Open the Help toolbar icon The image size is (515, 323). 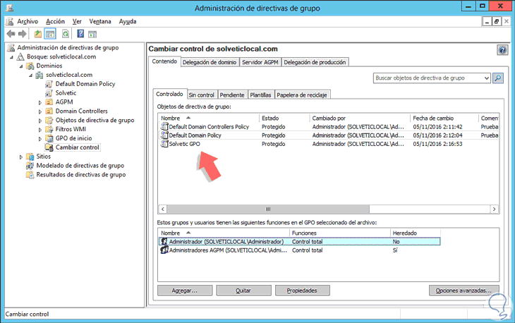coord(80,34)
